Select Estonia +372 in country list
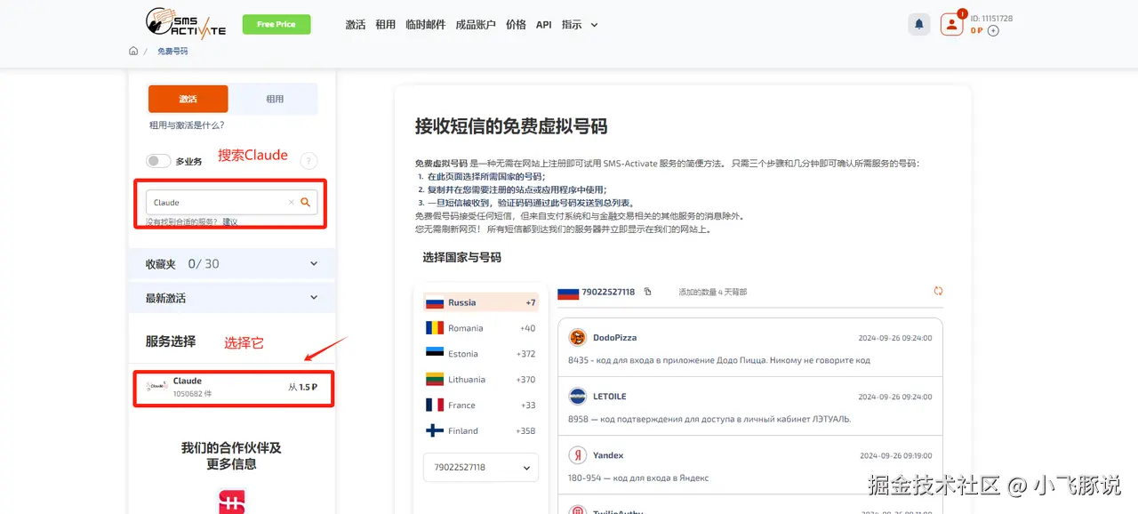 481,354
